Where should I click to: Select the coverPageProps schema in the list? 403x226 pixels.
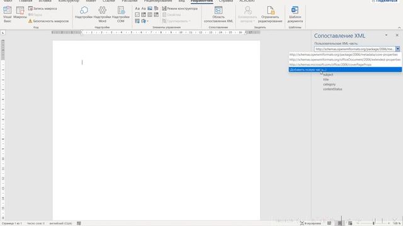(x=345, y=65)
